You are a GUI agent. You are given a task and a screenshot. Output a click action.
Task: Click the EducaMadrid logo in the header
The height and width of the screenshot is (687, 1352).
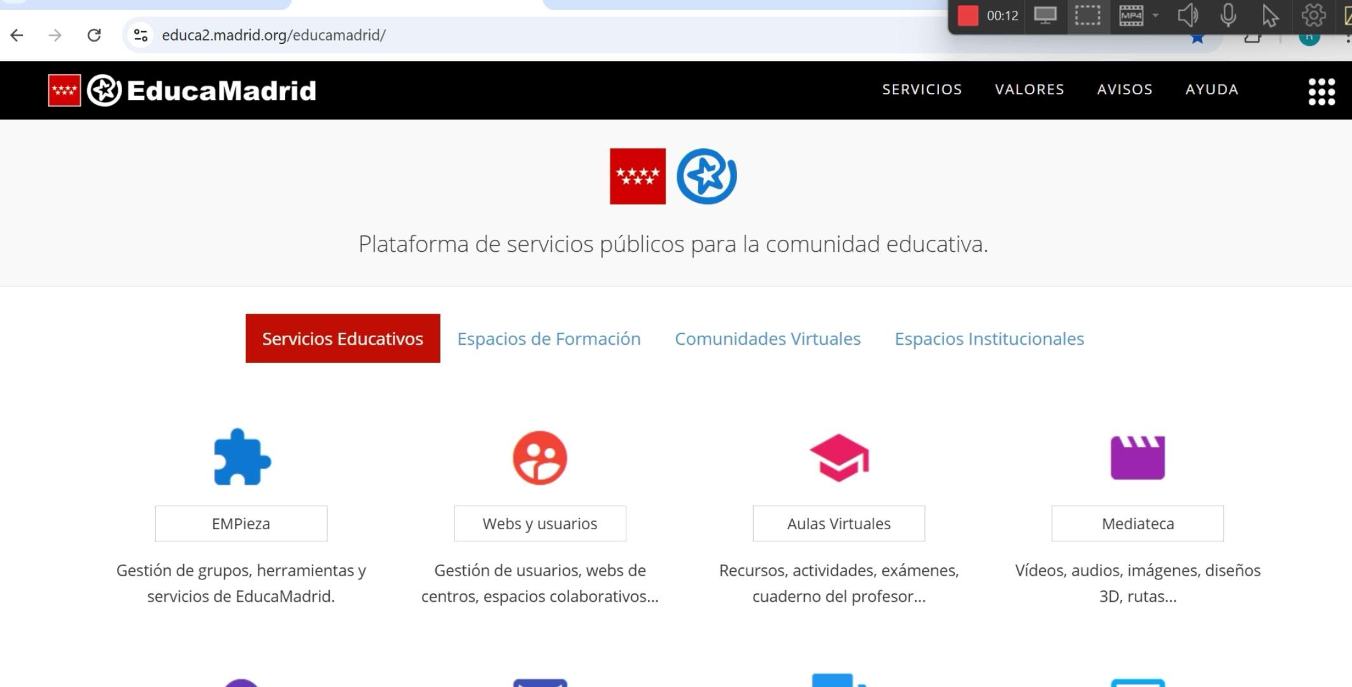[x=182, y=90]
